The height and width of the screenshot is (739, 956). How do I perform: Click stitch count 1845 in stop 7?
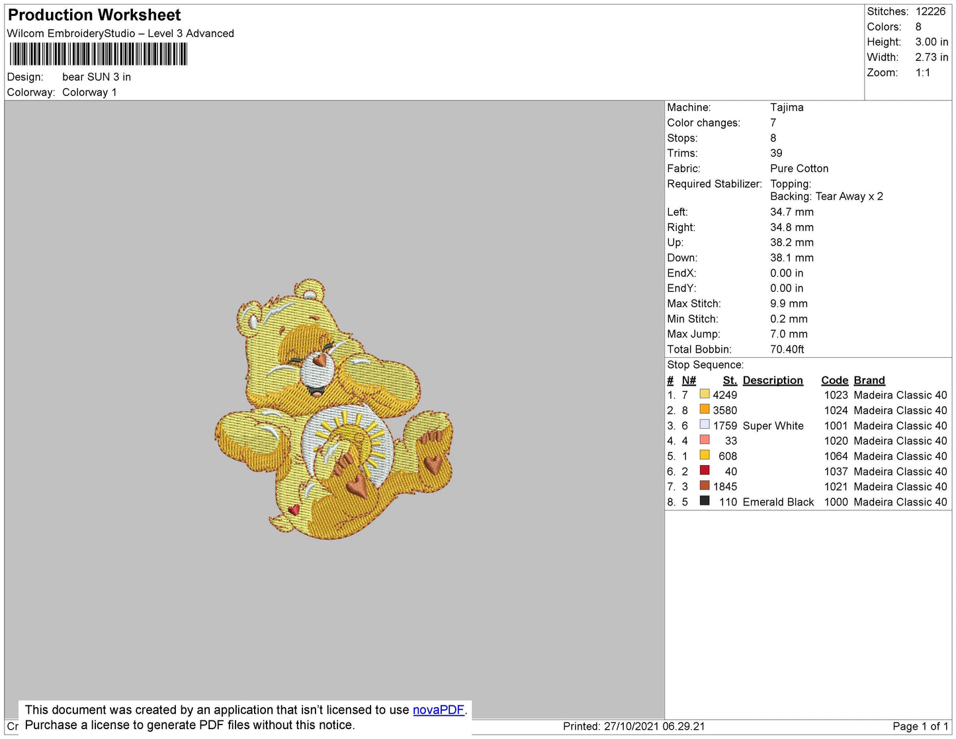(724, 486)
